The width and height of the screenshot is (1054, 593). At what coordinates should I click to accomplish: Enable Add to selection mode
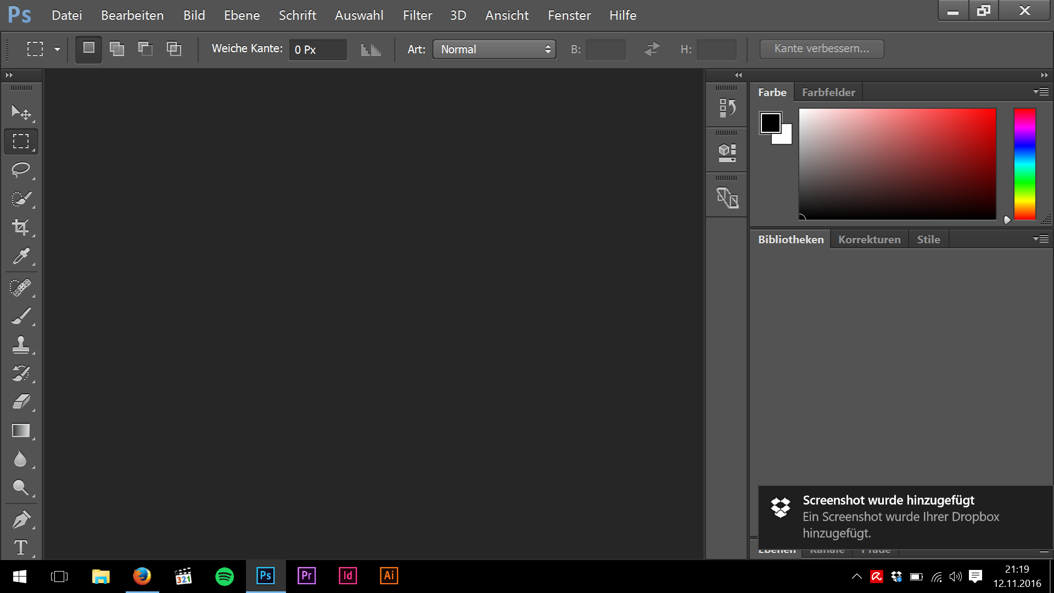click(x=117, y=49)
